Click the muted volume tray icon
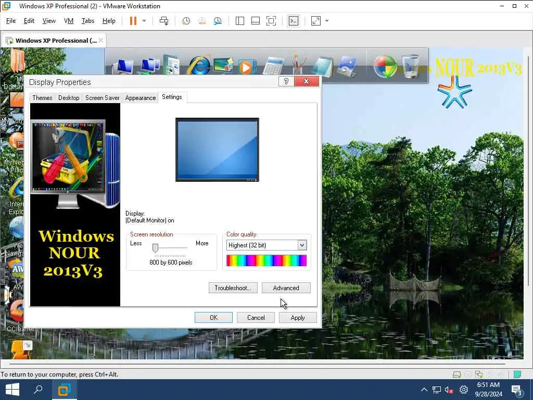The image size is (533, 400). pos(449,390)
